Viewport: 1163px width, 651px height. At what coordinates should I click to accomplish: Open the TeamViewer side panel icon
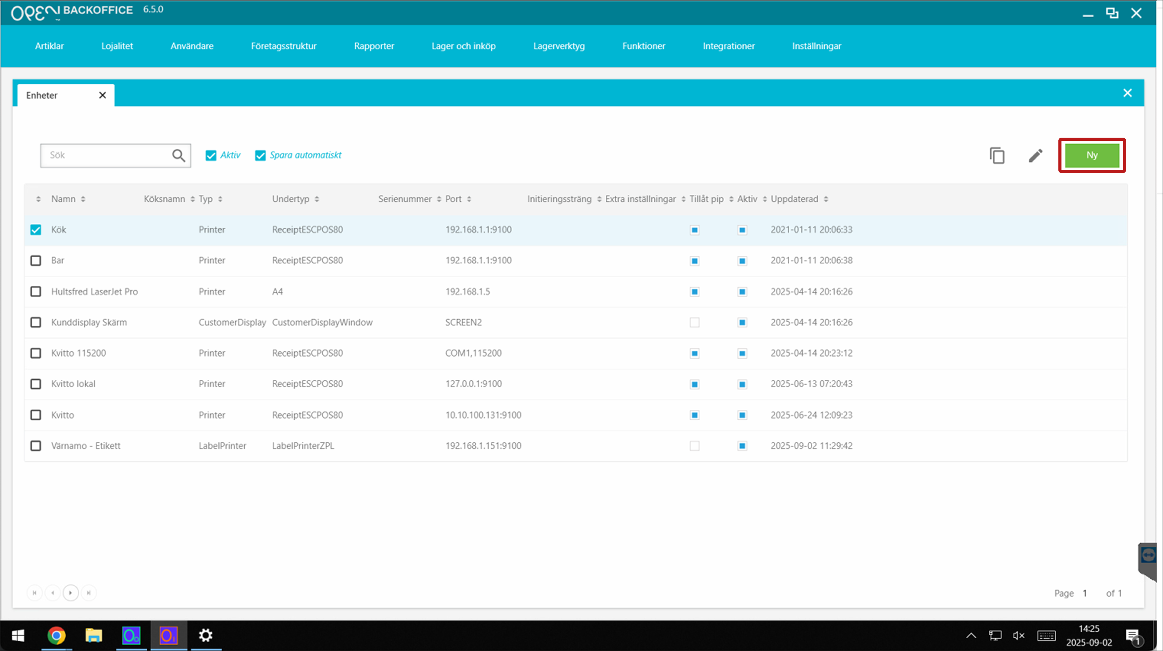[1148, 555]
